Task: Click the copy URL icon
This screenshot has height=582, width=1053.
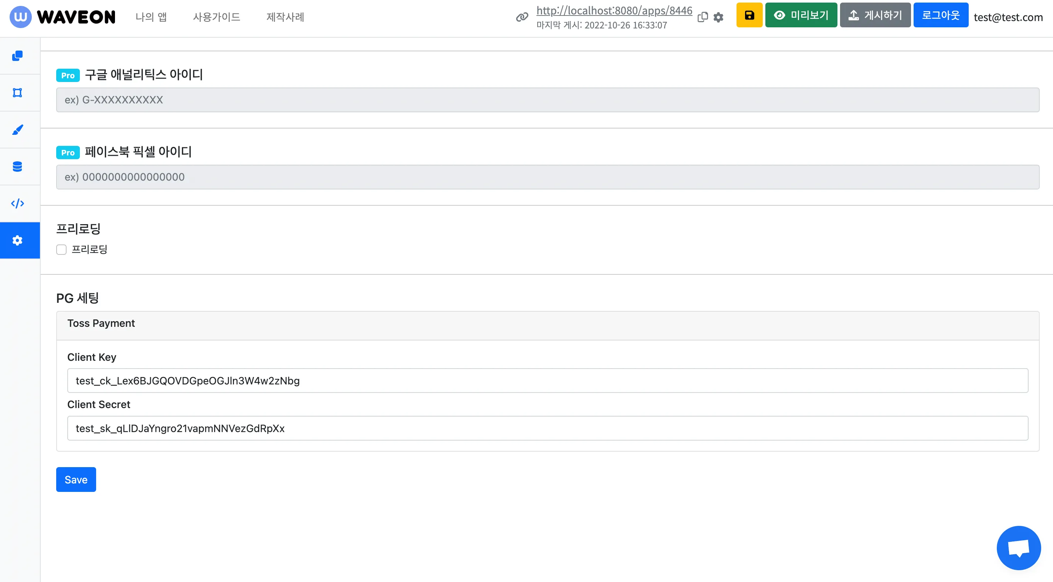Action: coord(702,17)
